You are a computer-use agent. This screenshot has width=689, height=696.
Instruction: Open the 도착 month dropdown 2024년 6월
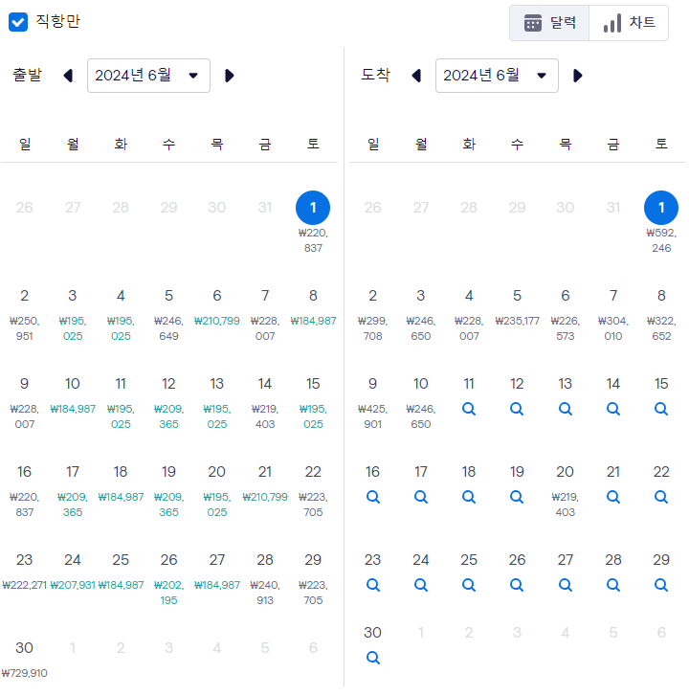pyautogui.click(x=497, y=76)
